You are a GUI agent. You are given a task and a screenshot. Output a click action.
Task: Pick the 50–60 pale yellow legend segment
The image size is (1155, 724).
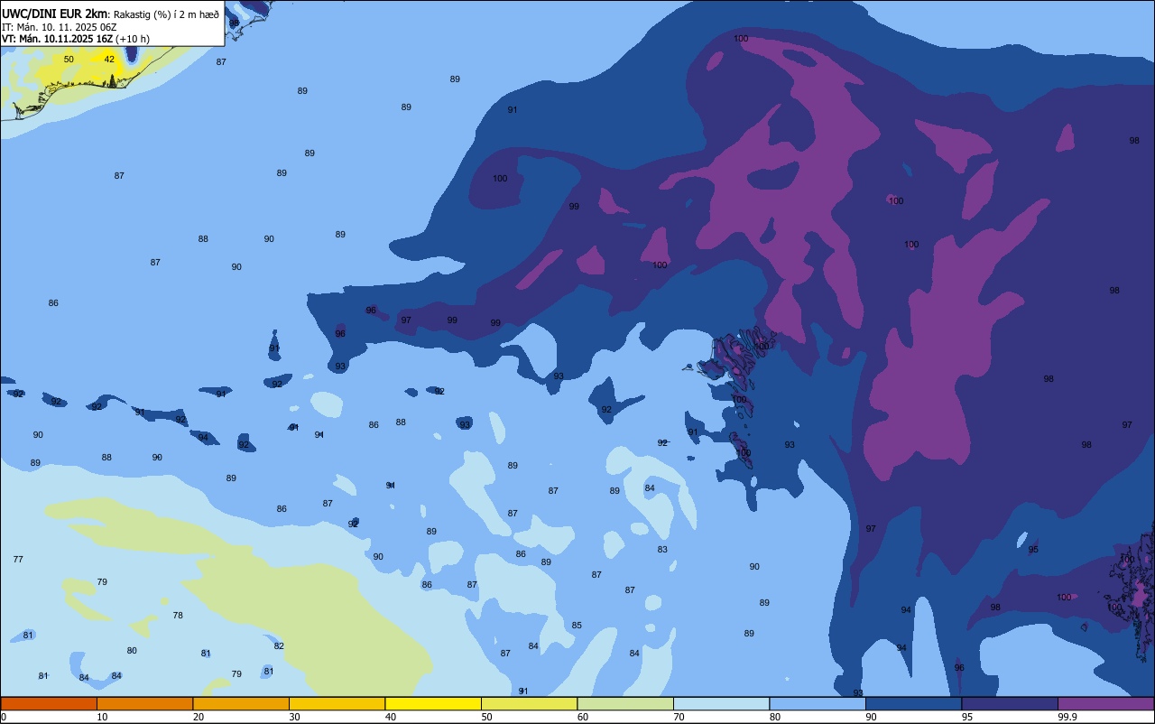tap(529, 703)
